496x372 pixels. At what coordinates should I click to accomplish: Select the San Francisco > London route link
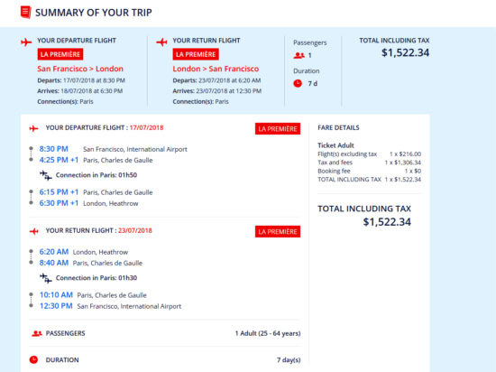click(80, 69)
